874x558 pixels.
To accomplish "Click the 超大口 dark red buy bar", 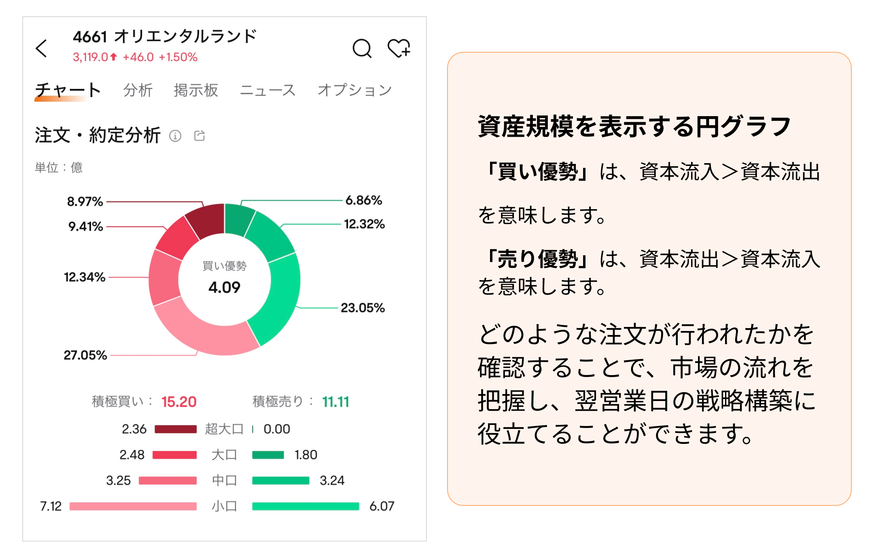I will [176, 429].
